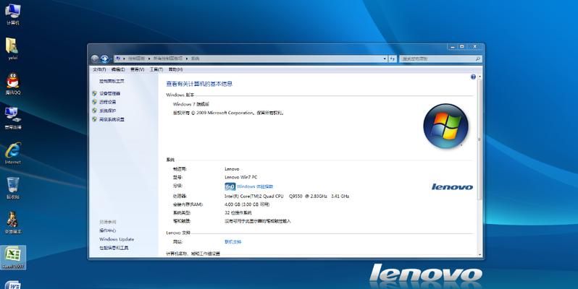This screenshot has height=289, width=578.
Task: Select the 所有控制面板项 breadcrumb segment
Action: tap(168, 59)
